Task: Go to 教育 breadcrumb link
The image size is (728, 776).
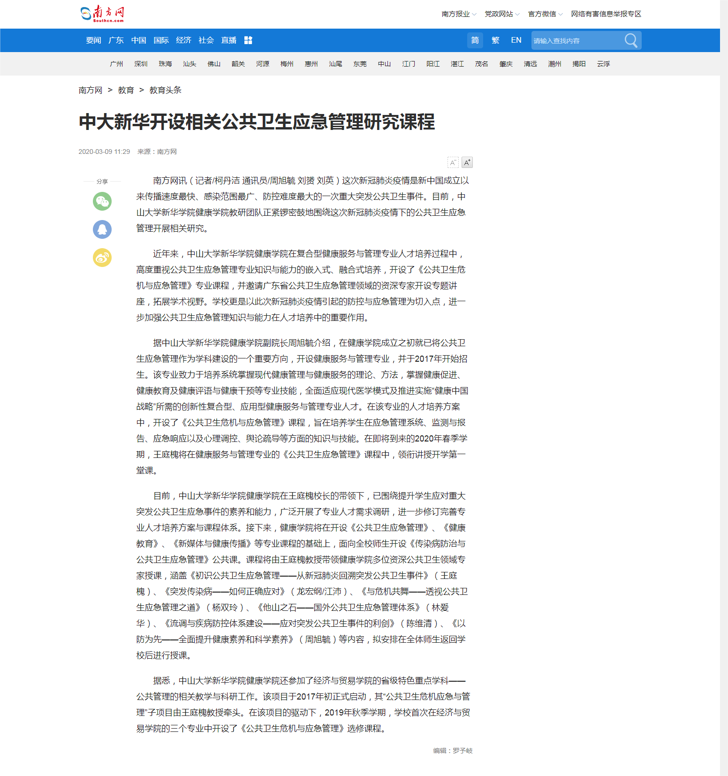Action: 126,90
